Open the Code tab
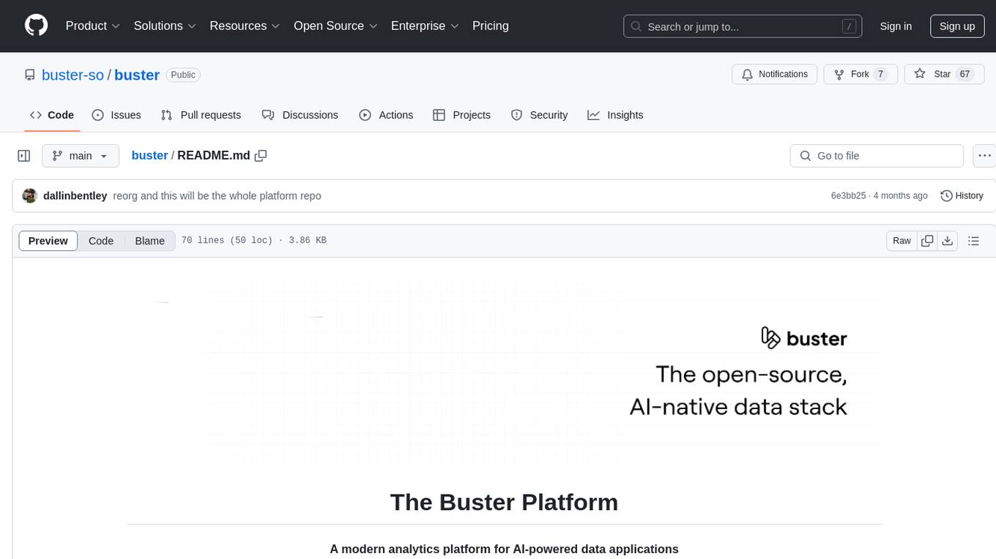Viewport: 996px width, 559px height. pos(52,115)
